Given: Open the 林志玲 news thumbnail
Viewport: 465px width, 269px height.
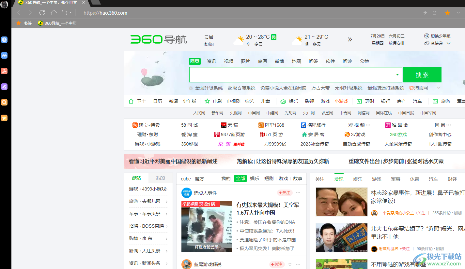Looking at the screenshot, I should (x=341, y=202).
